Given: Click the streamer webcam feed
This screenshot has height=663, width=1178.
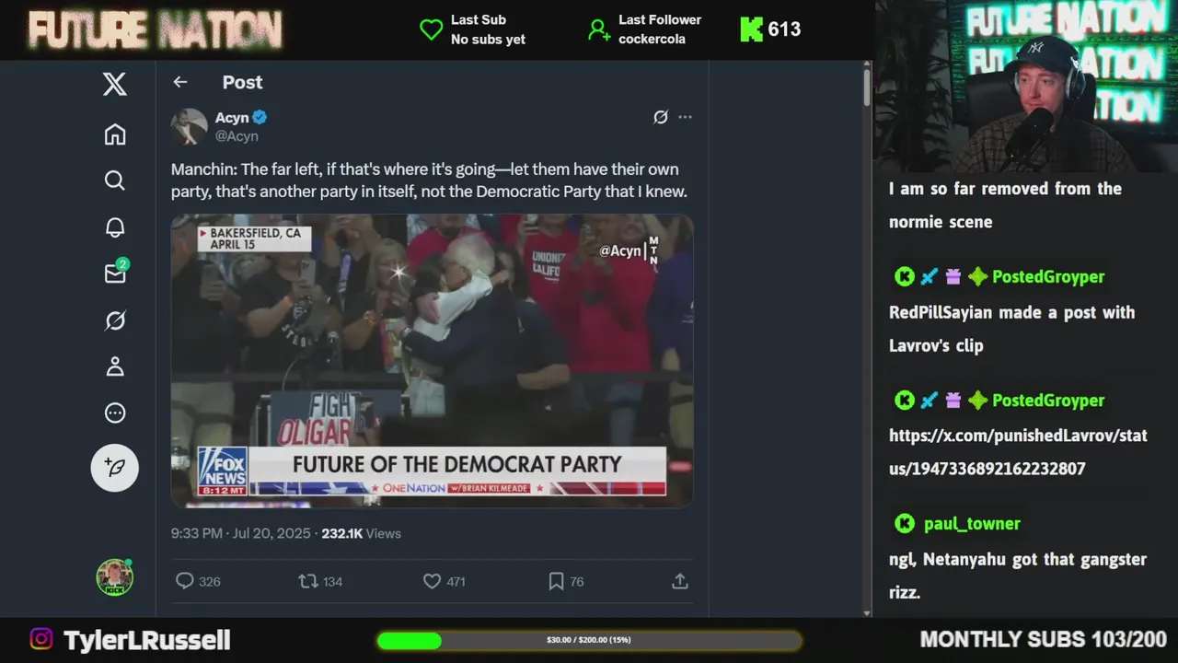Looking at the screenshot, I should pos(1026,86).
